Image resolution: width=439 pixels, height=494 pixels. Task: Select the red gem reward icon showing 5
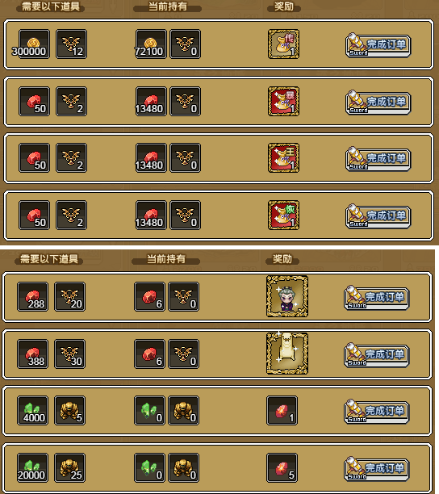coord(282,468)
